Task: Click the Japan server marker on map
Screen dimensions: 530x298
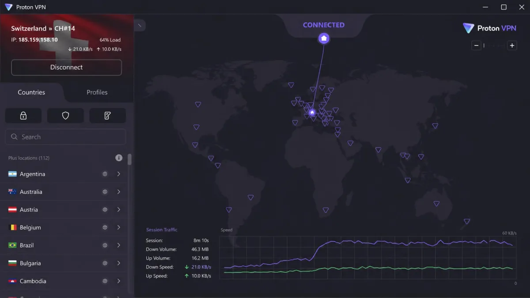Action: tap(435, 126)
